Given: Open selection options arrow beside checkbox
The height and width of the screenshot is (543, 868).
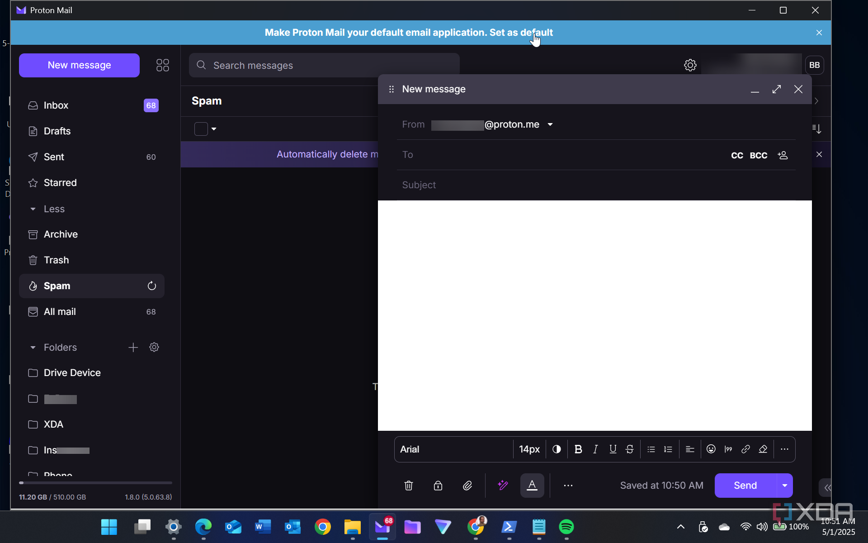Looking at the screenshot, I should click(214, 129).
